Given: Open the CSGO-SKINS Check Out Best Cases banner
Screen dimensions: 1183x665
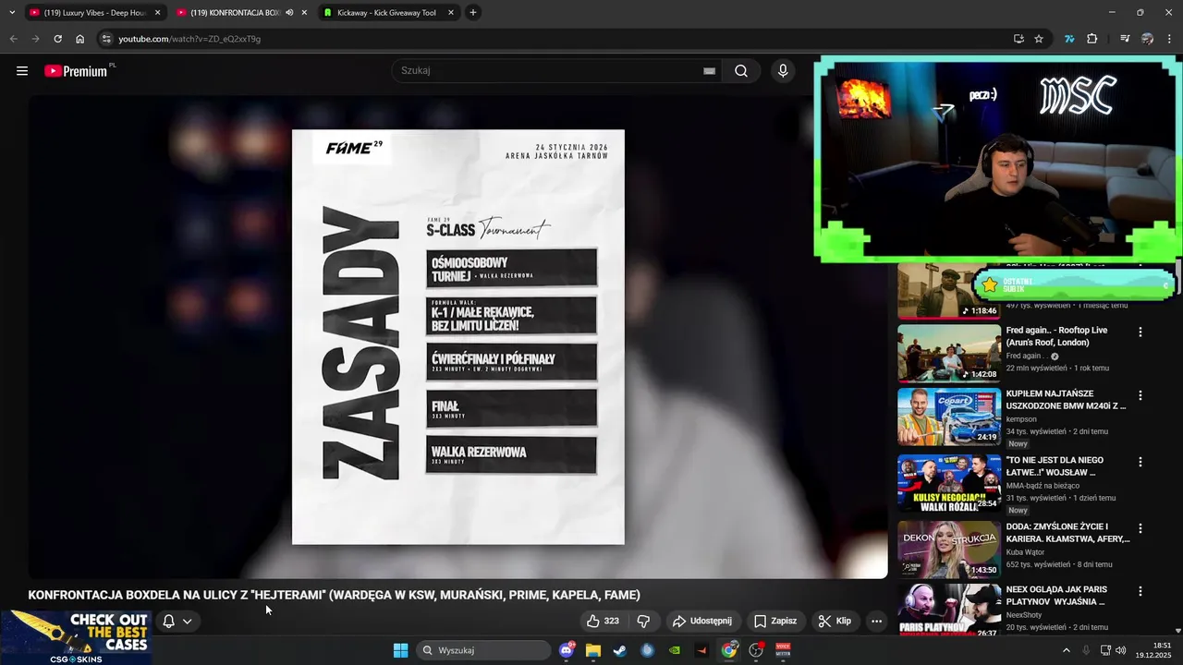Looking at the screenshot, I should pos(77,637).
